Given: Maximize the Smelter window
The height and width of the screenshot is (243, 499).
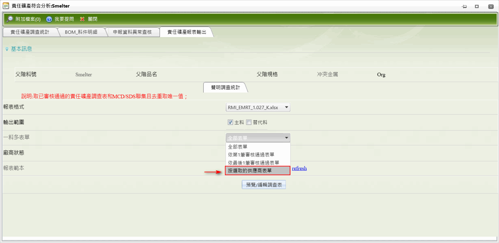Looking at the screenshot, I should 477,6.
